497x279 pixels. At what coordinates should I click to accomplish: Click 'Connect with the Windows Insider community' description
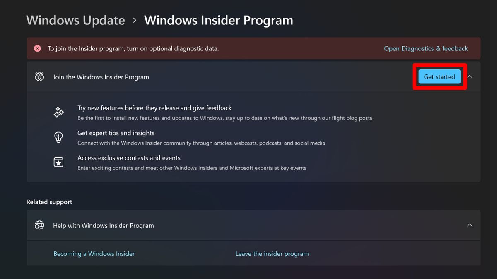pos(201,143)
